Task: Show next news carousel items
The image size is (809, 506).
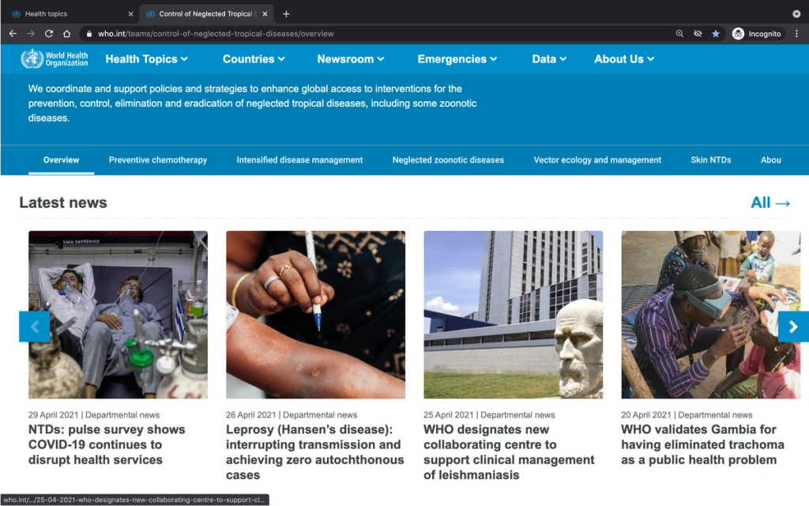Action: coord(793,327)
